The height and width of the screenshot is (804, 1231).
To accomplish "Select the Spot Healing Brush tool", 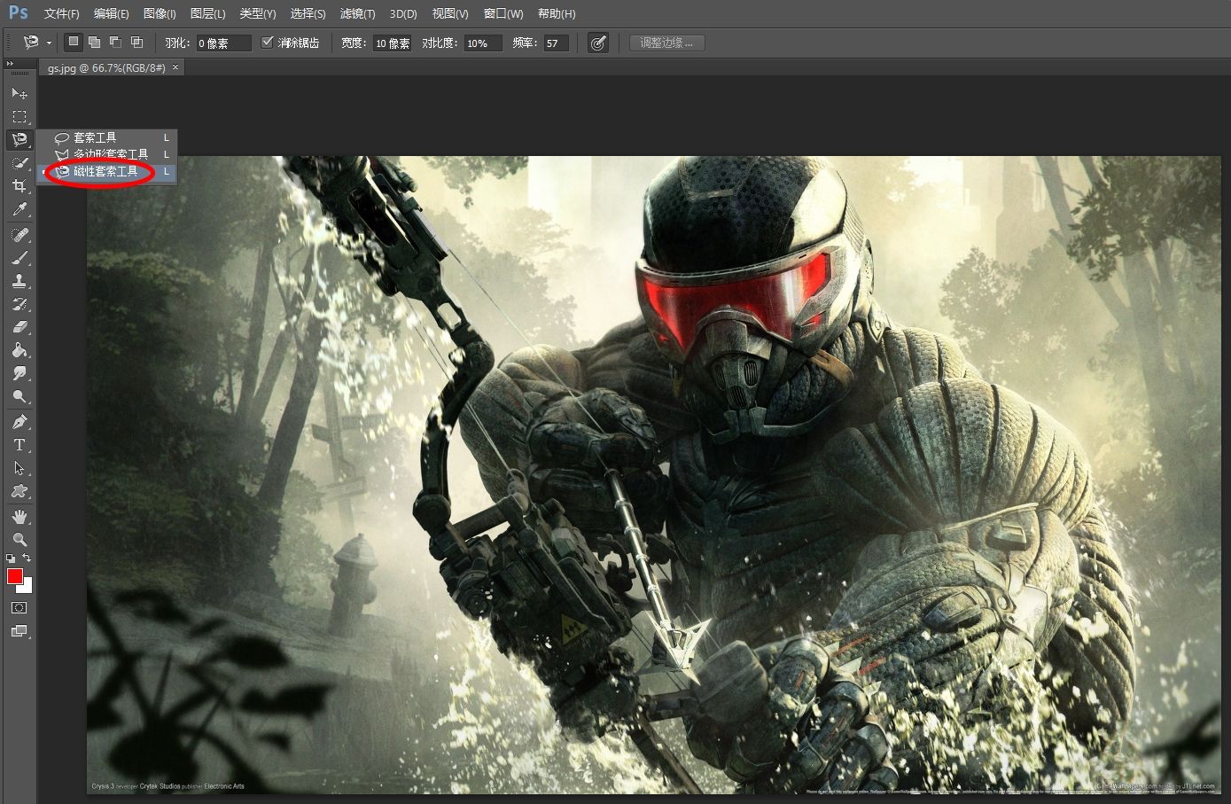I will pos(19,235).
